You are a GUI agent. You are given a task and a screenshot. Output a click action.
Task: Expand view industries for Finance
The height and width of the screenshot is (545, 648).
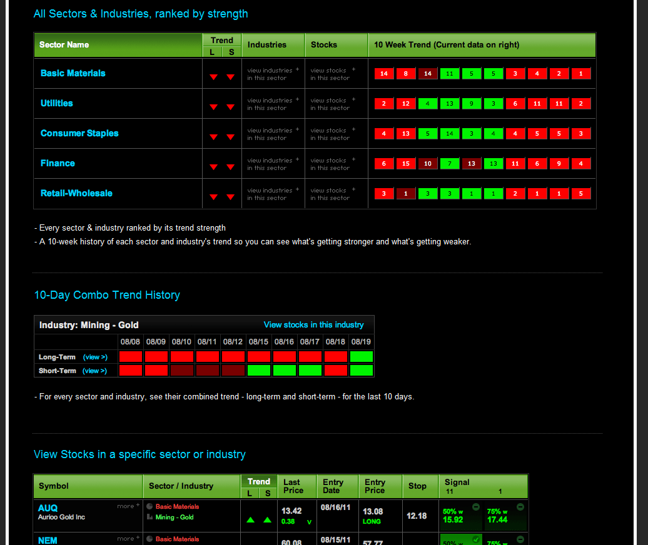pyautogui.click(x=273, y=164)
